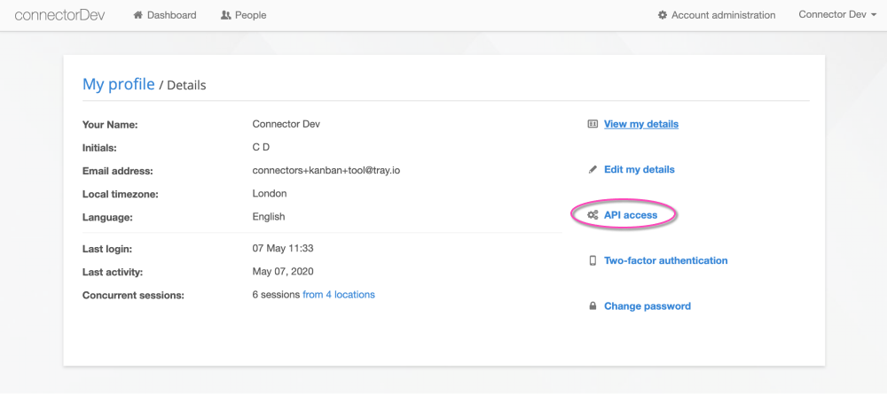Go to the Dashboard menu item

click(x=171, y=15)
